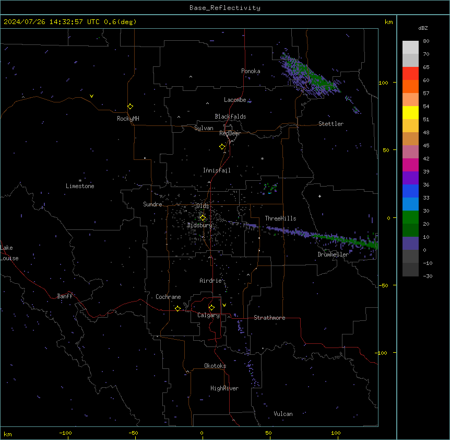The width and height of the screenshot is (450, 440).
Task: Click the ThreeHills label
Action: click(280, 218)
